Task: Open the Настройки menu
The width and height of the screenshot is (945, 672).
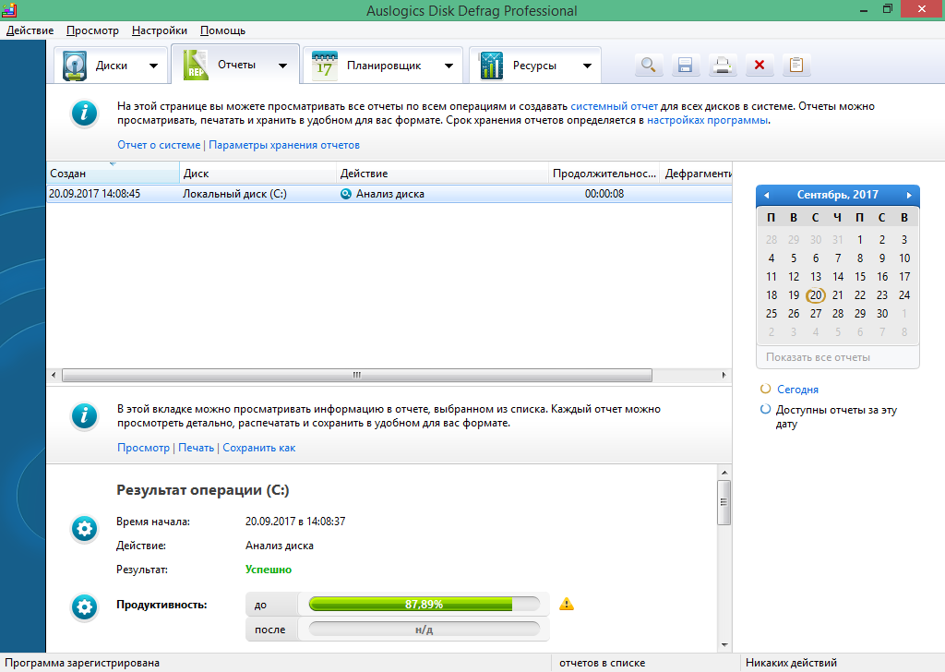Action: 158,30
